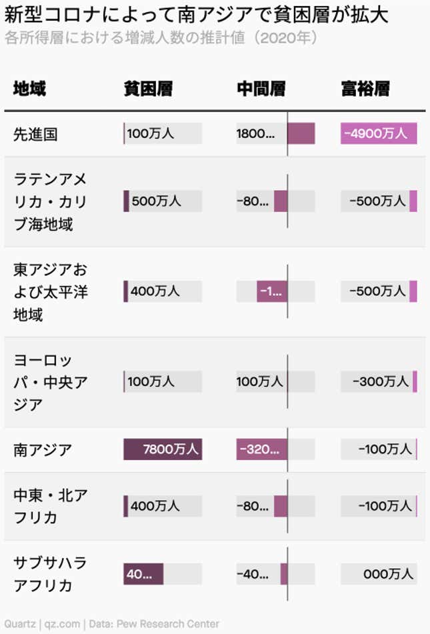The height and width of the screenshot is (634, 430).
Task: Click the -4900万人 wealthy bar for 先進国
Action: tap(379, 133)
